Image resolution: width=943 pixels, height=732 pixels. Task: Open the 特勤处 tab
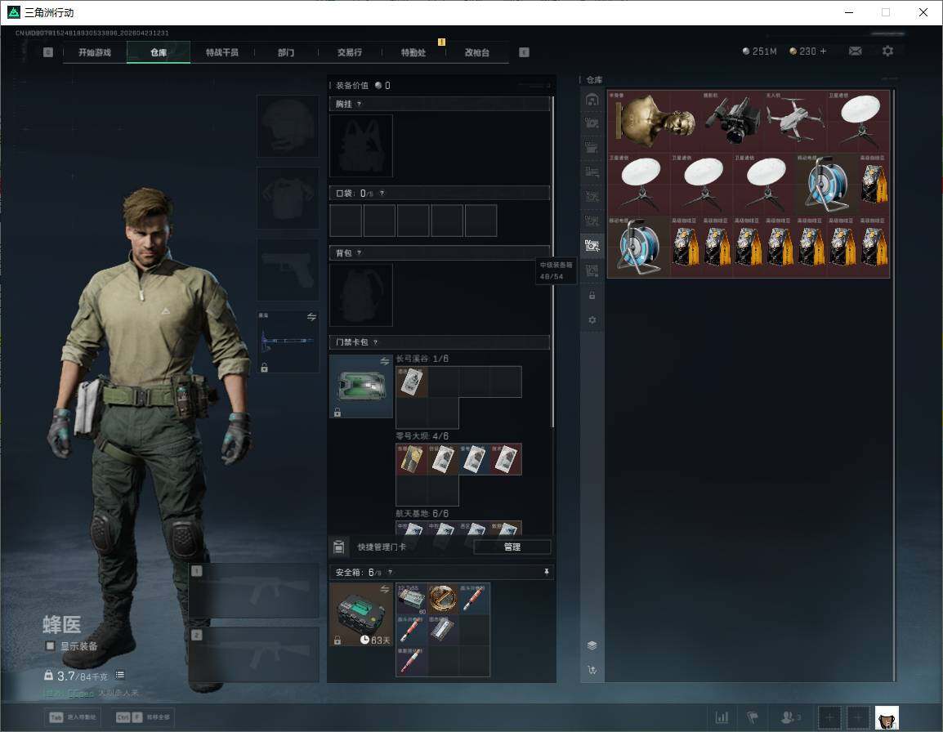click(x=413, y=52)
